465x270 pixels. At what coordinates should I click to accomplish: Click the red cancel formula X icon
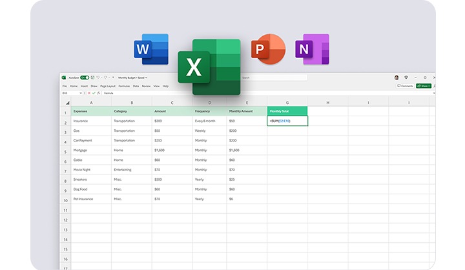88,93
